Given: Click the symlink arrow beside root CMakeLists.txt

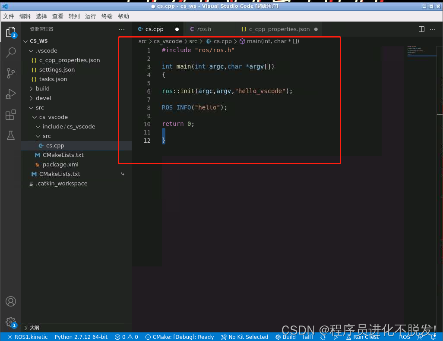Looking at the screenshot, I should pos(123,174).
